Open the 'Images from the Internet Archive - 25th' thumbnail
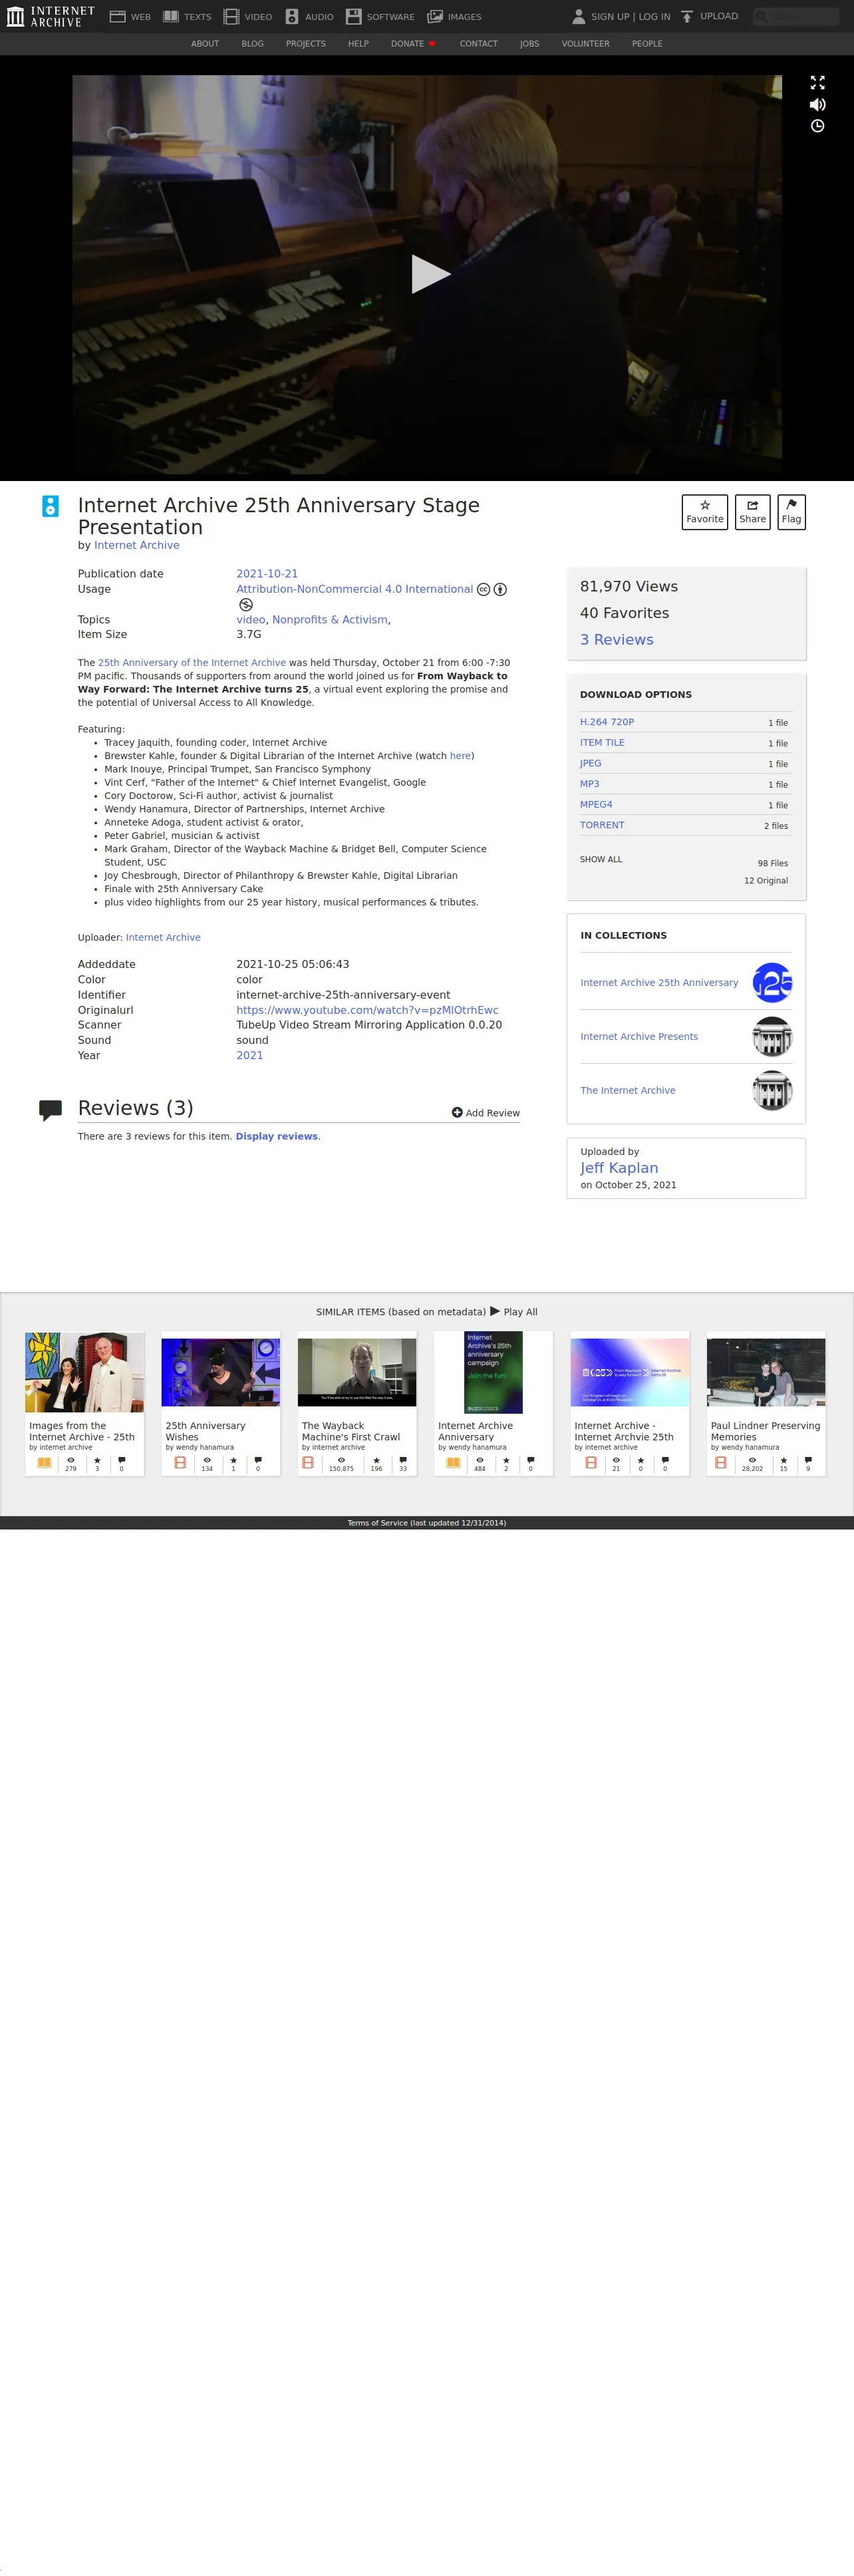Image resolution: width=854 pixels, height=2576 pixels. [84, 1372]
